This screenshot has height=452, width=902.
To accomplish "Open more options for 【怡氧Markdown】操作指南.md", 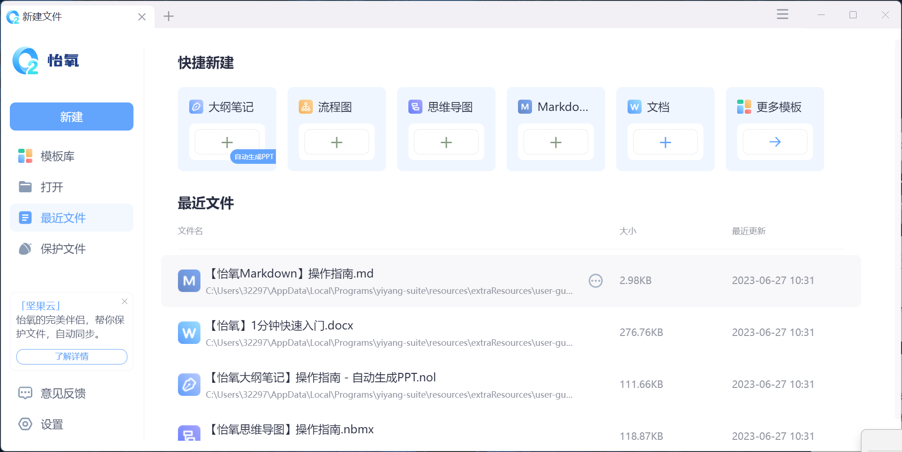I will pyautogui.click(x=596, y=281).
